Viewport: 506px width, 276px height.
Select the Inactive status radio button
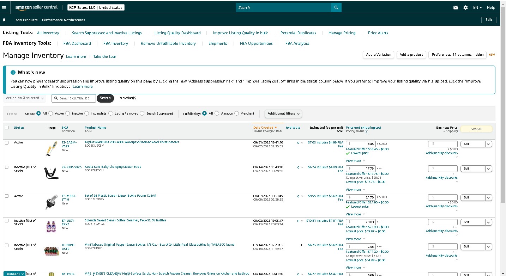(68, 114)
